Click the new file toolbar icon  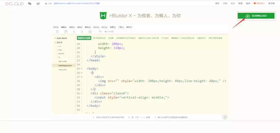tap(57, 32)
